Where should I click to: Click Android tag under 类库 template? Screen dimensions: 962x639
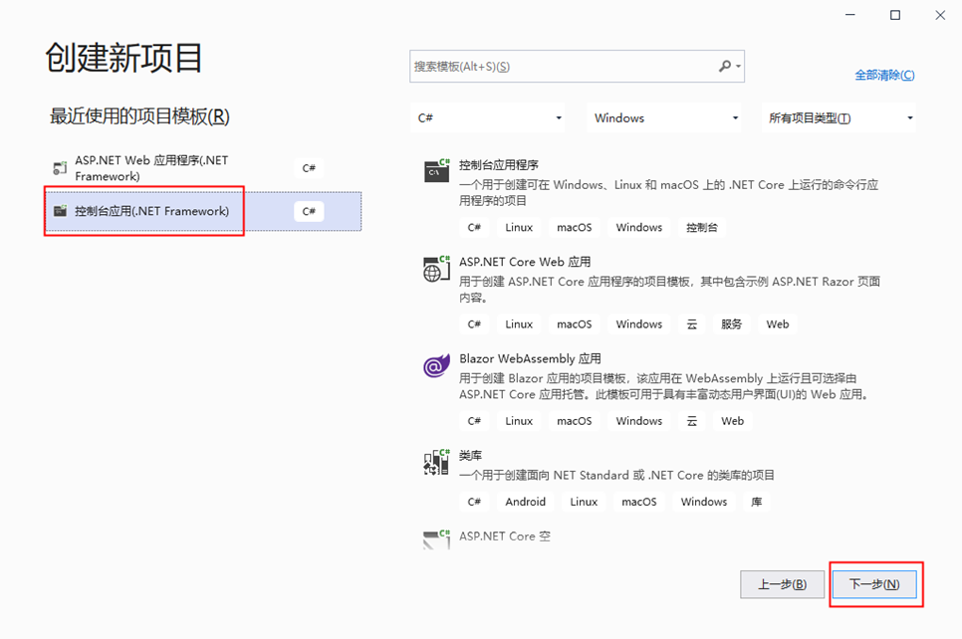(x=525, y=502)
